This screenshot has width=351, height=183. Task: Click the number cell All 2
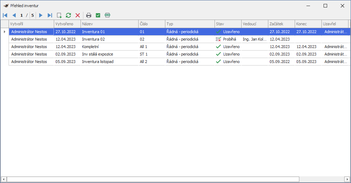coord(152,62)
